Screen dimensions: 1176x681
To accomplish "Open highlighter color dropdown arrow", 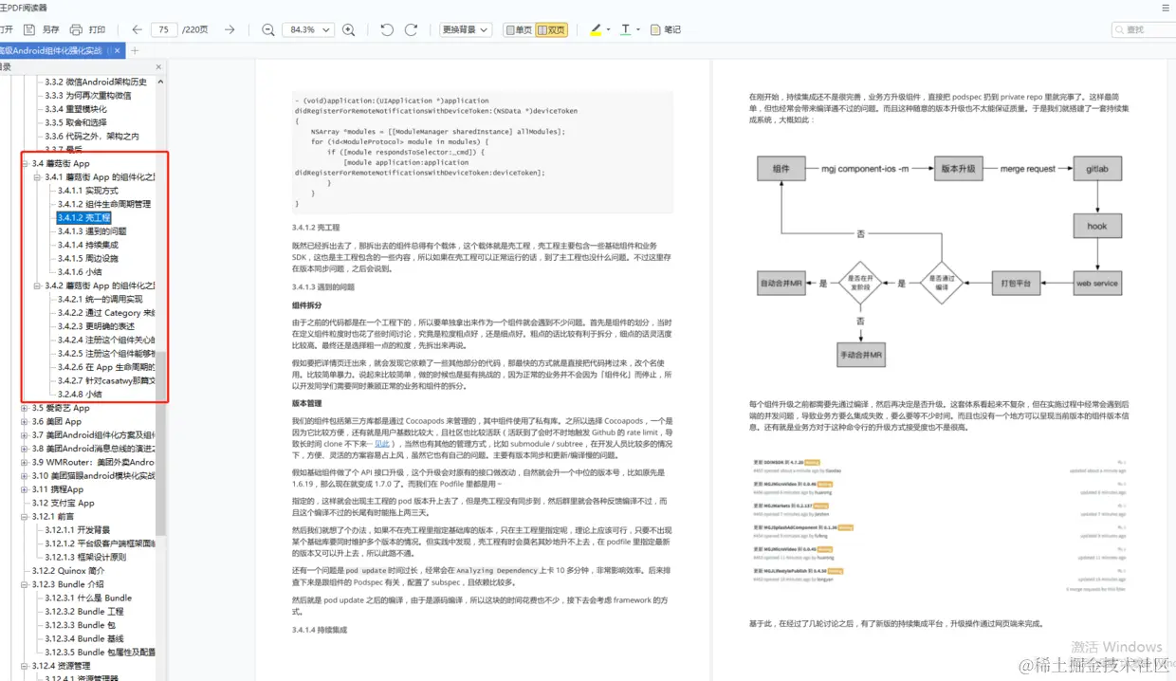I will [608, 29].
